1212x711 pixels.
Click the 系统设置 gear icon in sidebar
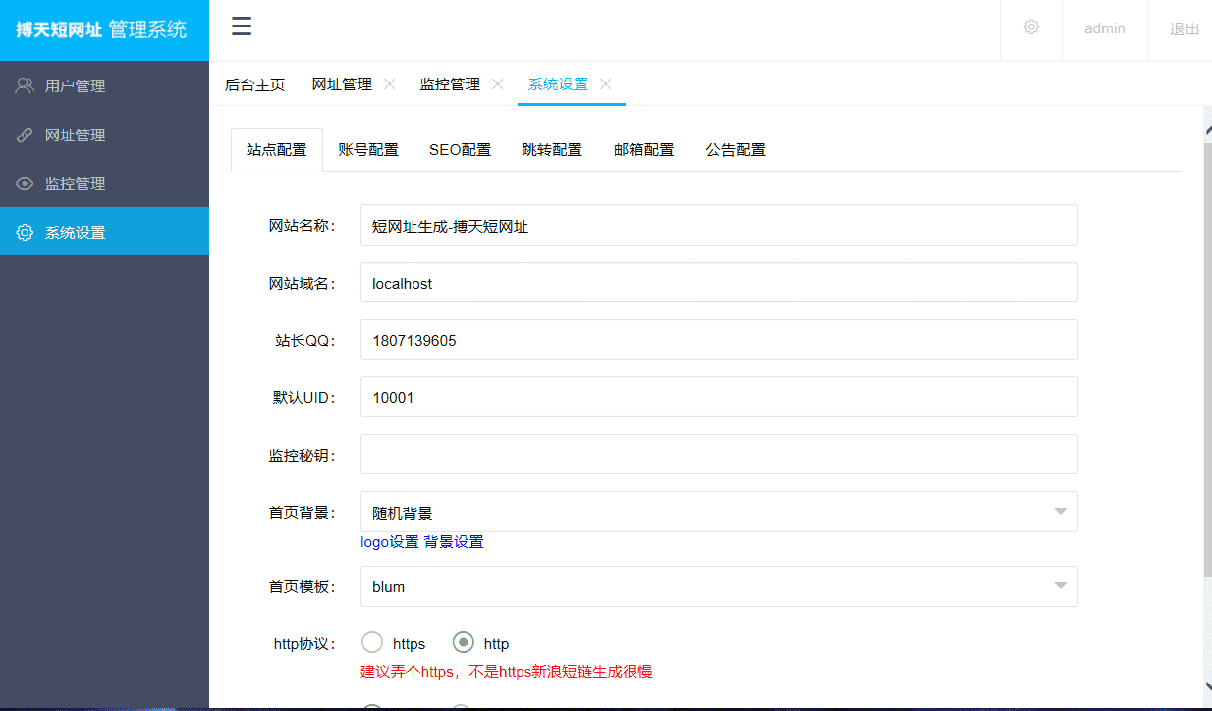click(24, 232)
